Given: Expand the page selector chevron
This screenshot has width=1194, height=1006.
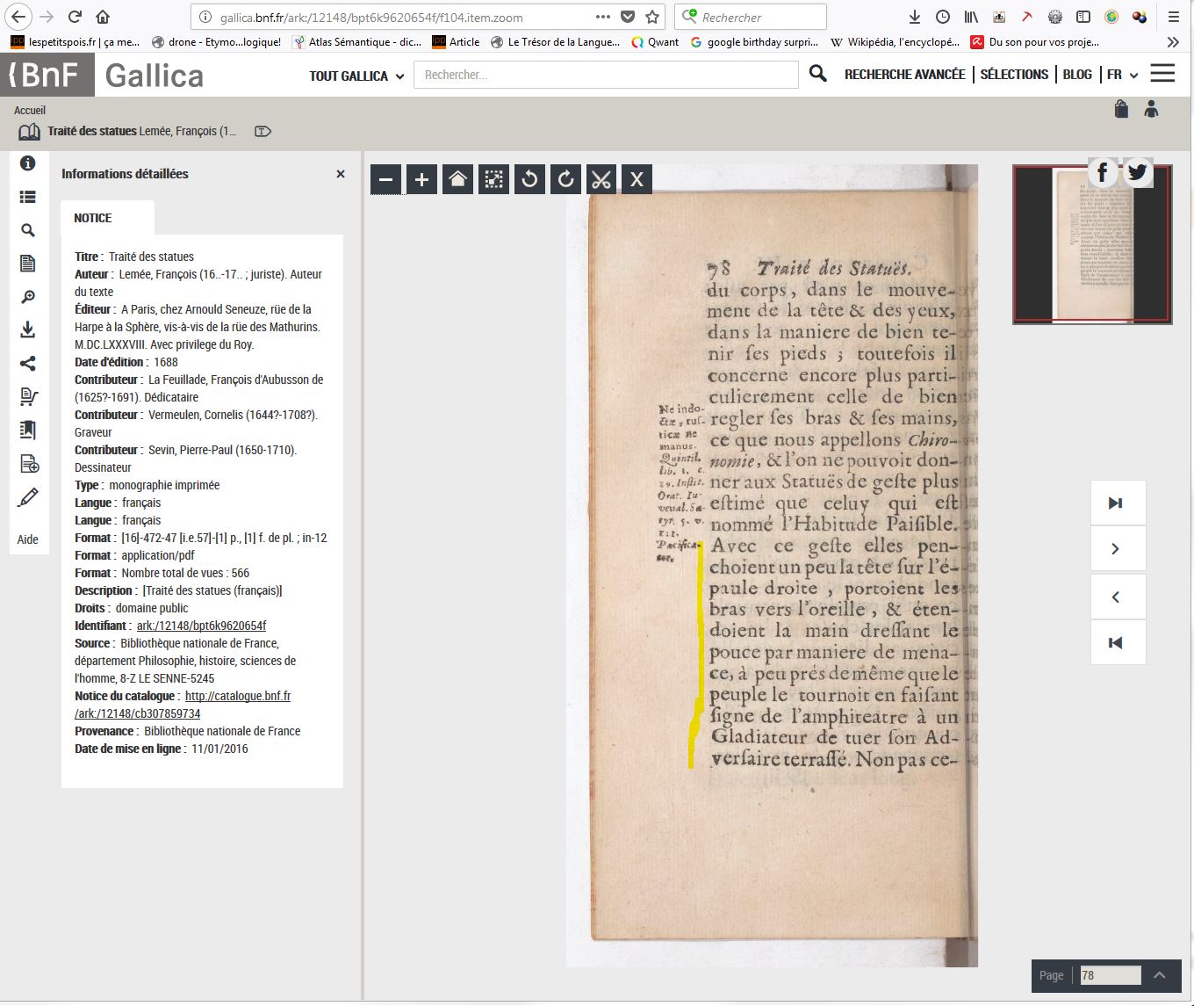Looking at the screenshot, I should (1159, 975).
